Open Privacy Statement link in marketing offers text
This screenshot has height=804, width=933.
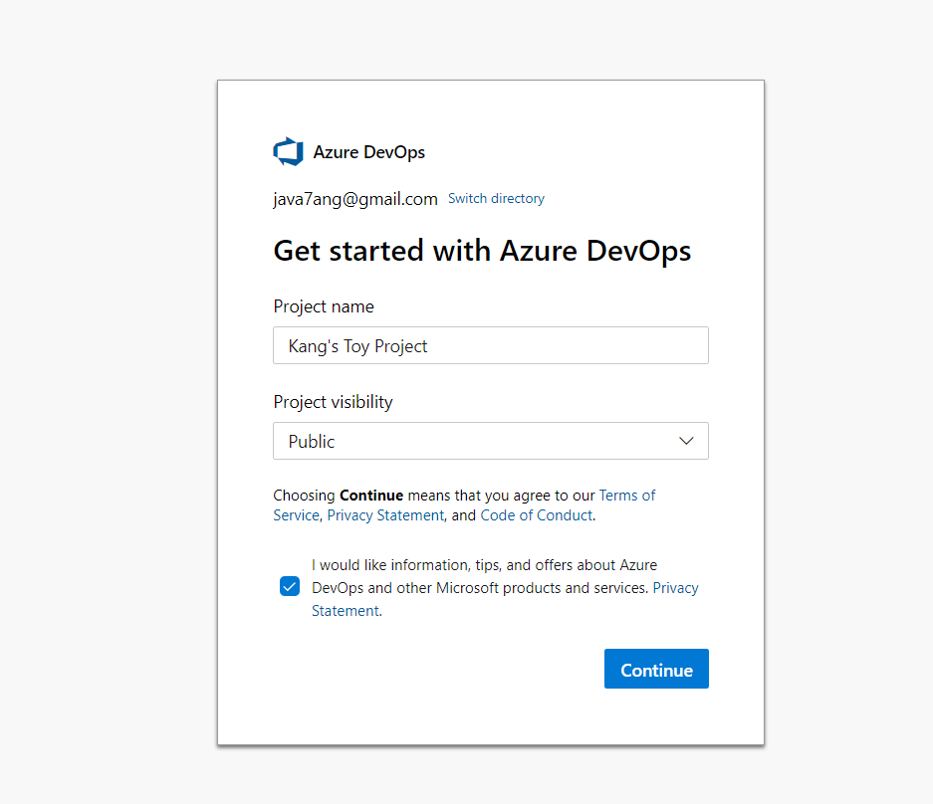point(675,588)
